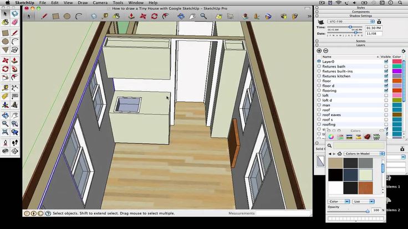Expand the toolbar overflow chevron
The image size is (408, 229).
point(309,17)
